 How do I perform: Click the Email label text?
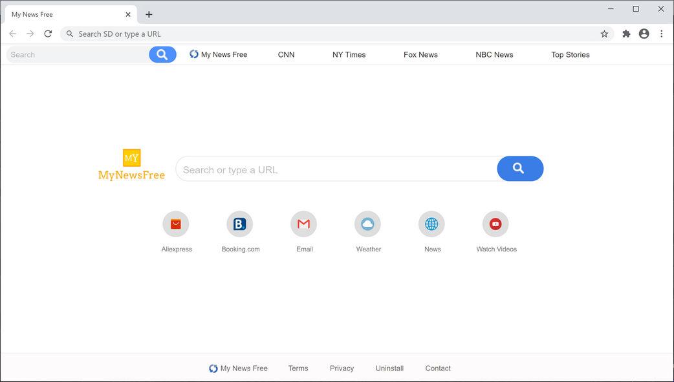pos(304,249)
